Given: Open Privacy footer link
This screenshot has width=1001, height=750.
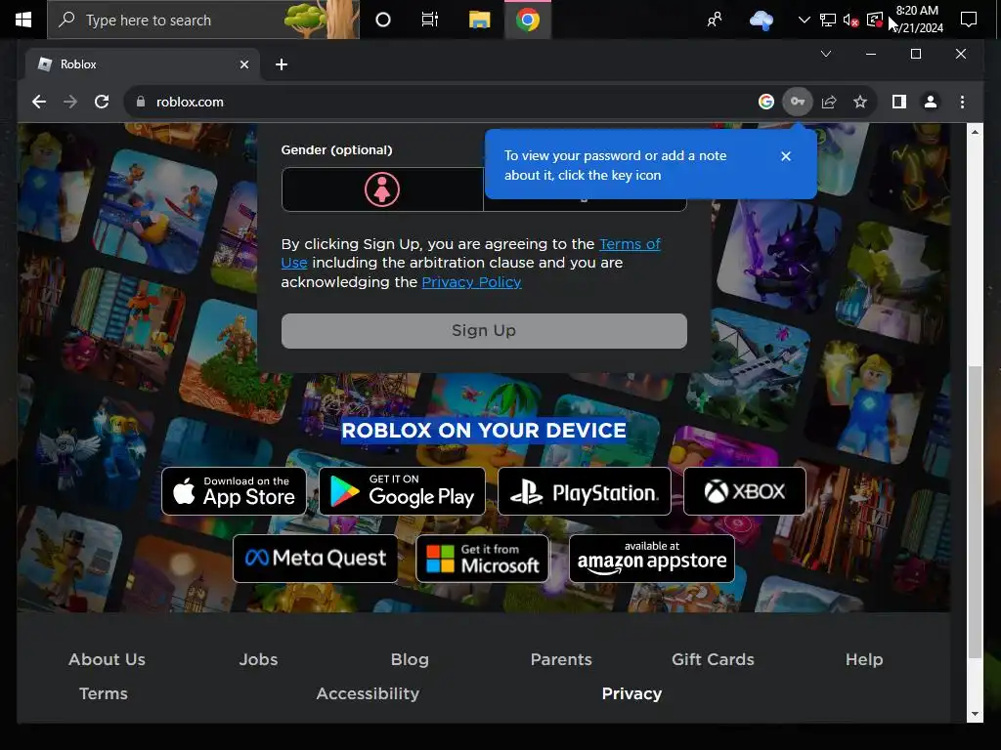Looking at the screenshot, I should pos(631,693).
